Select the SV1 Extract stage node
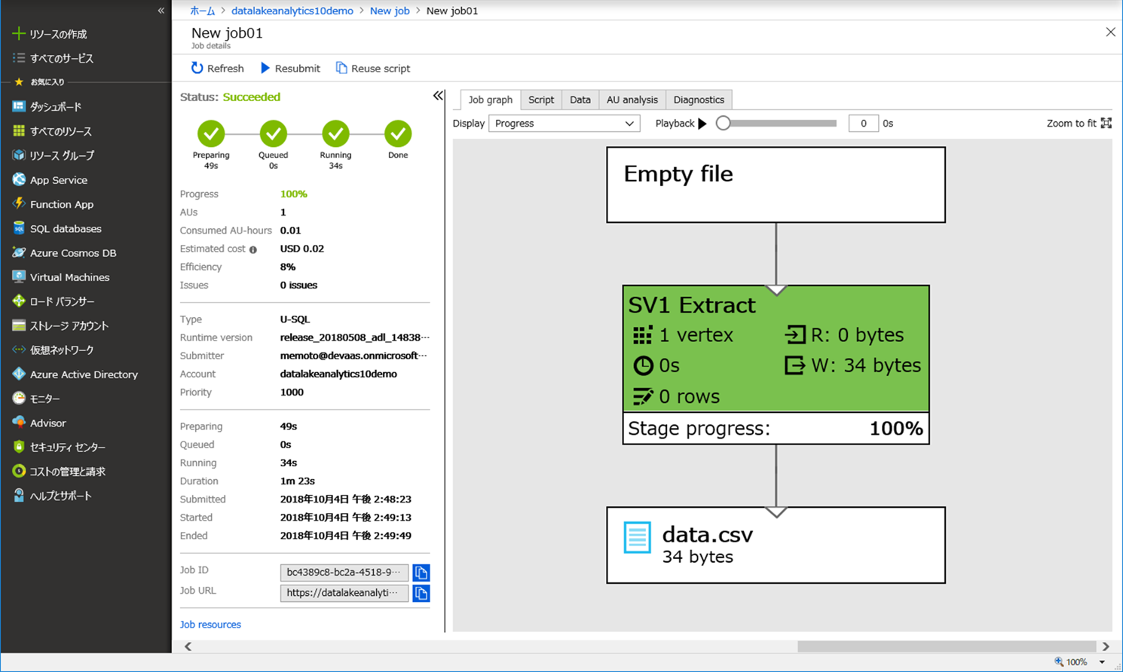 [776, 365]
